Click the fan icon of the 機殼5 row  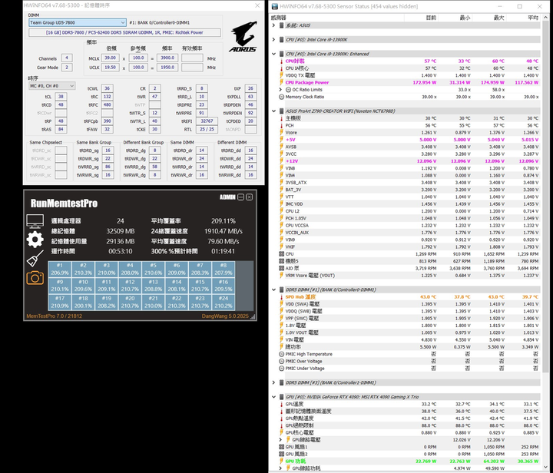(281, 261)
